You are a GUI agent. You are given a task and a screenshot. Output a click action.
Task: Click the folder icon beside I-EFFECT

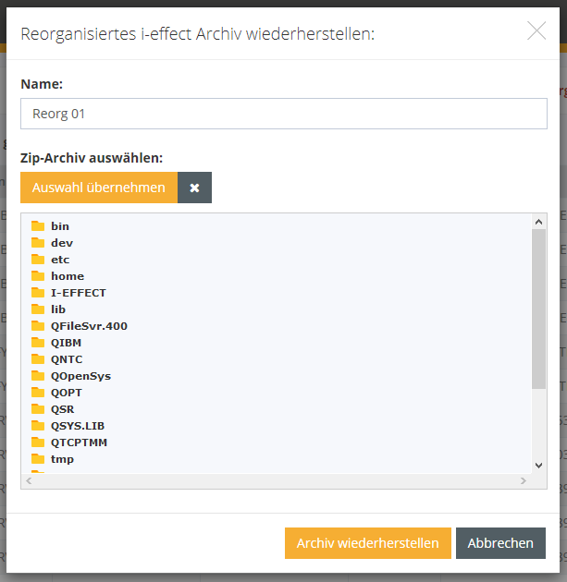click(38, 293)
